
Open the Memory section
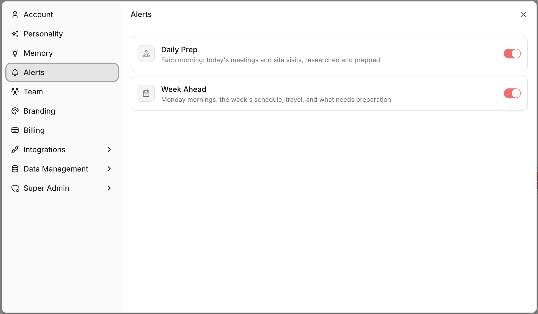(x=62, y=53)
